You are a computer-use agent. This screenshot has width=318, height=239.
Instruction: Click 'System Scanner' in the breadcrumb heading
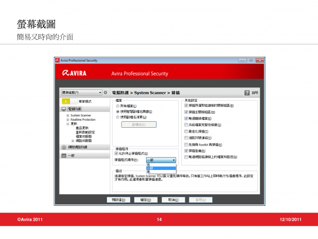[x=150, y=93]
